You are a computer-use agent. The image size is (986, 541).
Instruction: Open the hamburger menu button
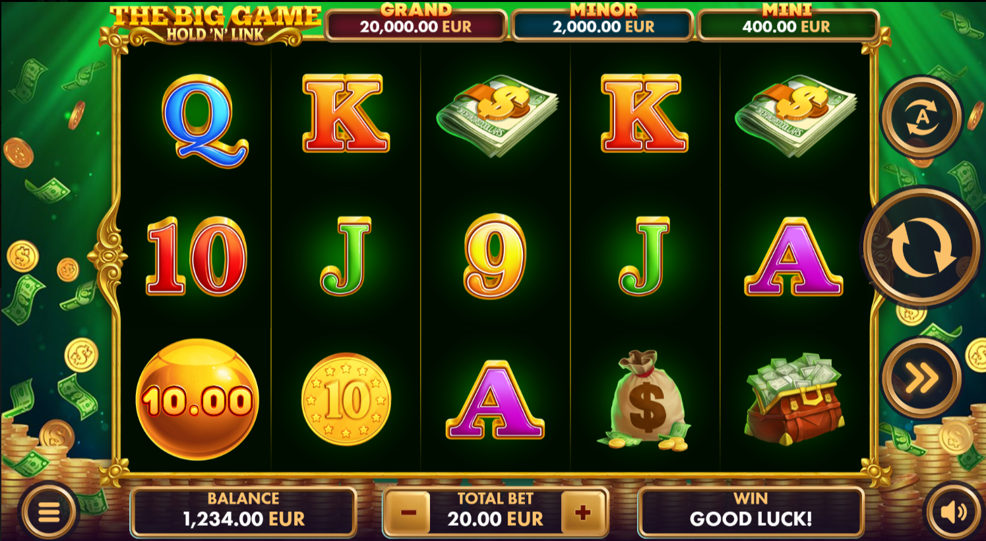(49, 512)
